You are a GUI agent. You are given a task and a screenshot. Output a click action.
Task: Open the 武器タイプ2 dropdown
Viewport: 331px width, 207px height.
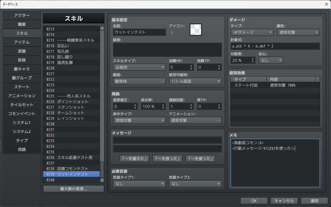tap(195, 184)
